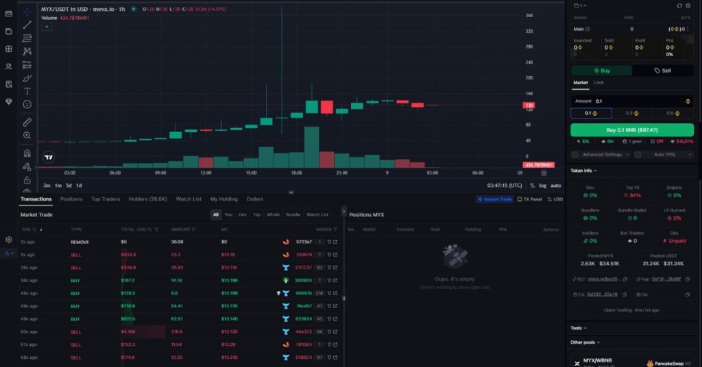Switch to the Limit order tab
The width and height of the screenshot is (702, 367).
tap(598, 83)
